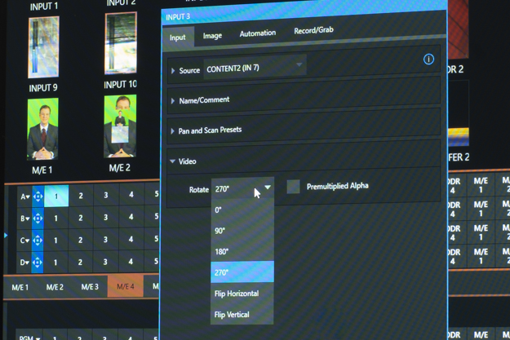This screenshot has width=510, height=340.
Task: Select the M/E 4 bus tab
Action: [125, 287]
